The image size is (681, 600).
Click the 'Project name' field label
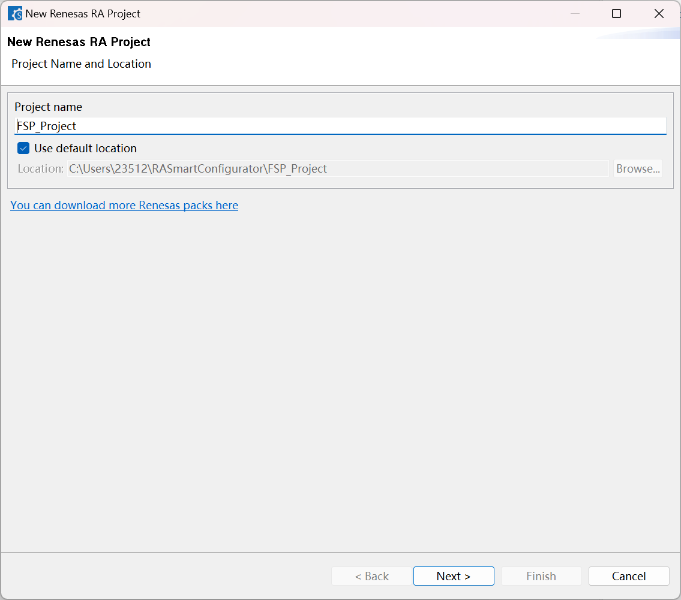coord(48,107)
